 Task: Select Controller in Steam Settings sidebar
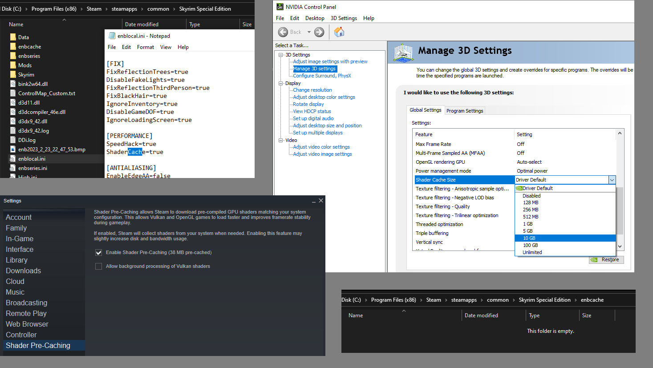pos(21,335)
